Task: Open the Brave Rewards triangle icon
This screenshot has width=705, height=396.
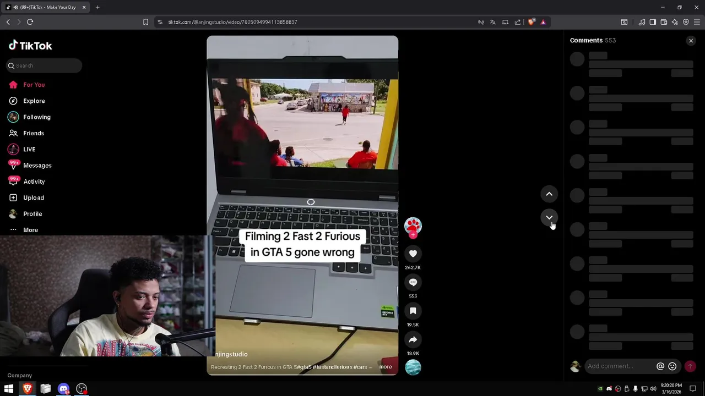Action: click(543, 22)
